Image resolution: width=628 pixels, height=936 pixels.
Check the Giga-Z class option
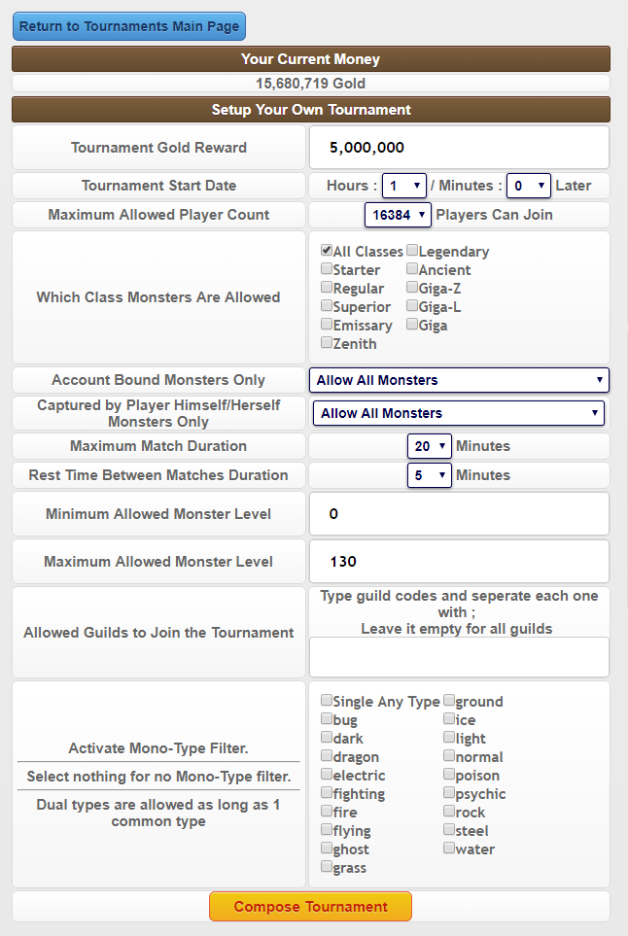(412, 288)
